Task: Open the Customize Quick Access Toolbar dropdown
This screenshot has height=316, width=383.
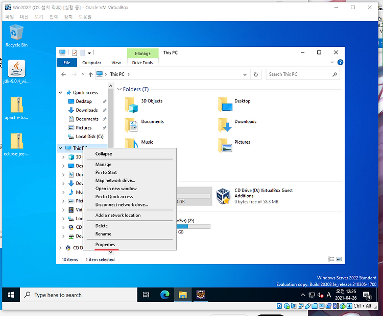Action: coord(89,52)
